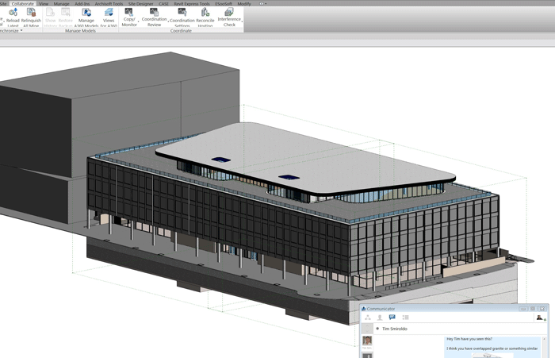Open Manage A360 Models tool
This screenshot has width=555, height=358.
[x=86, y=13]
